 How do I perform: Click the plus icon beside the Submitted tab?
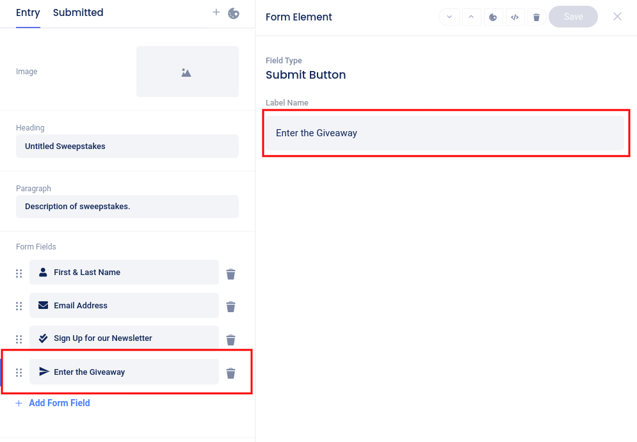[216, 13]
